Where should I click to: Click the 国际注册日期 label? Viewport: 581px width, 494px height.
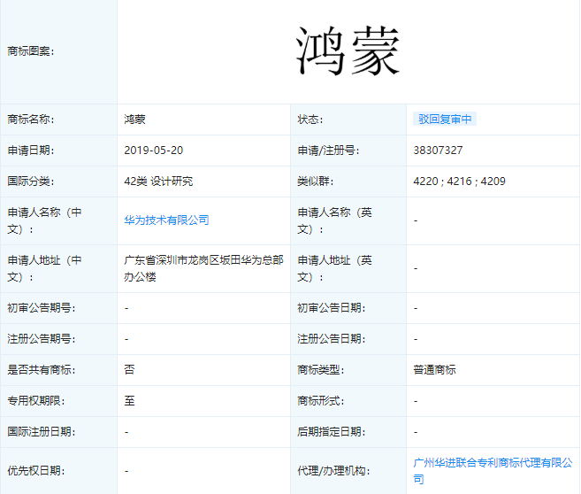pyautogui.click(x=42, y=432)
